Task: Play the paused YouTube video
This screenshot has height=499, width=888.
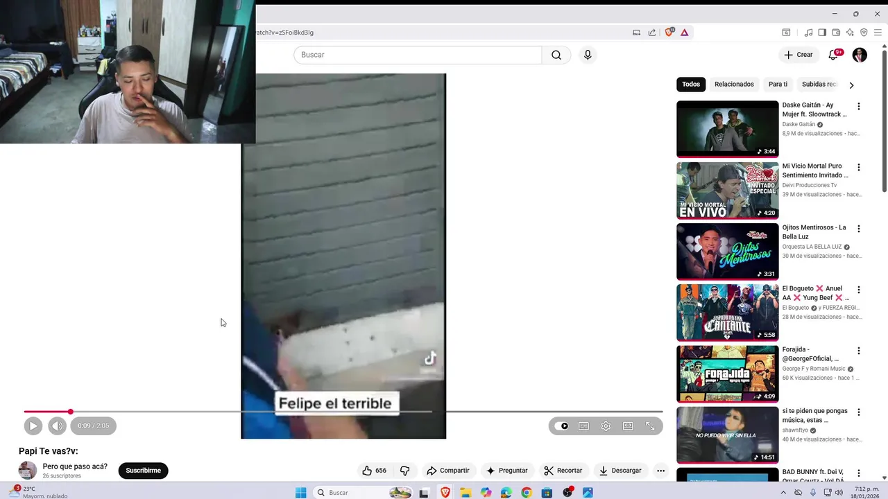Action: point(33,426)
